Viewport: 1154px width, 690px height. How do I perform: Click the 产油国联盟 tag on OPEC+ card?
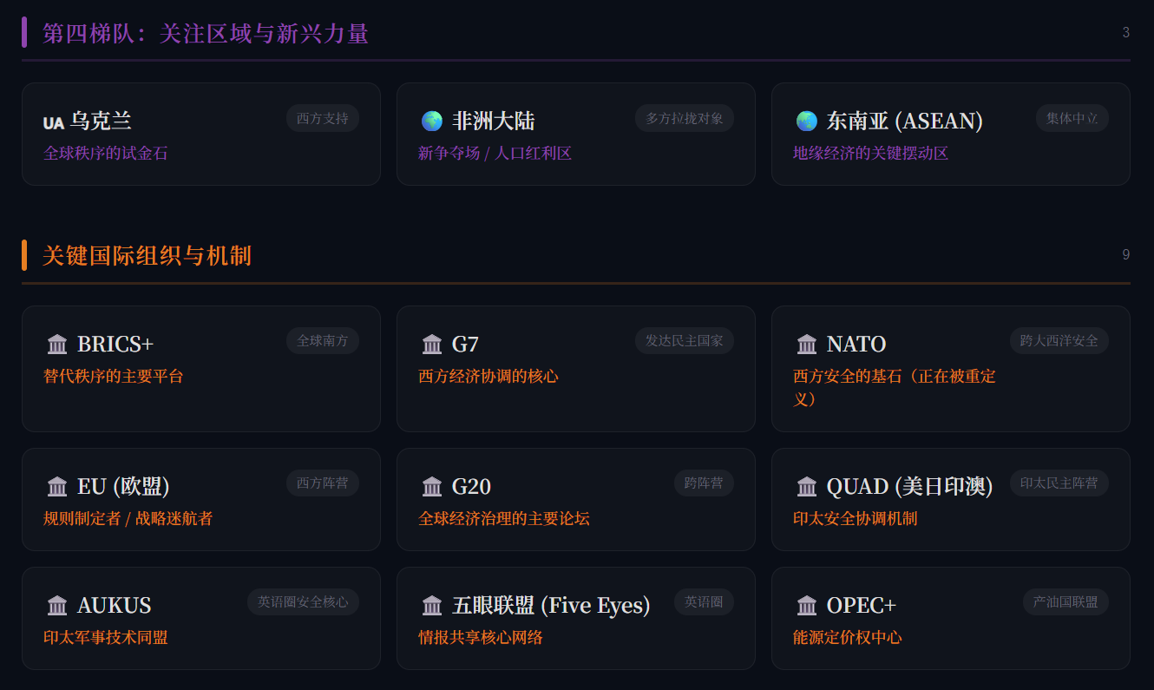click(1065, 601)
